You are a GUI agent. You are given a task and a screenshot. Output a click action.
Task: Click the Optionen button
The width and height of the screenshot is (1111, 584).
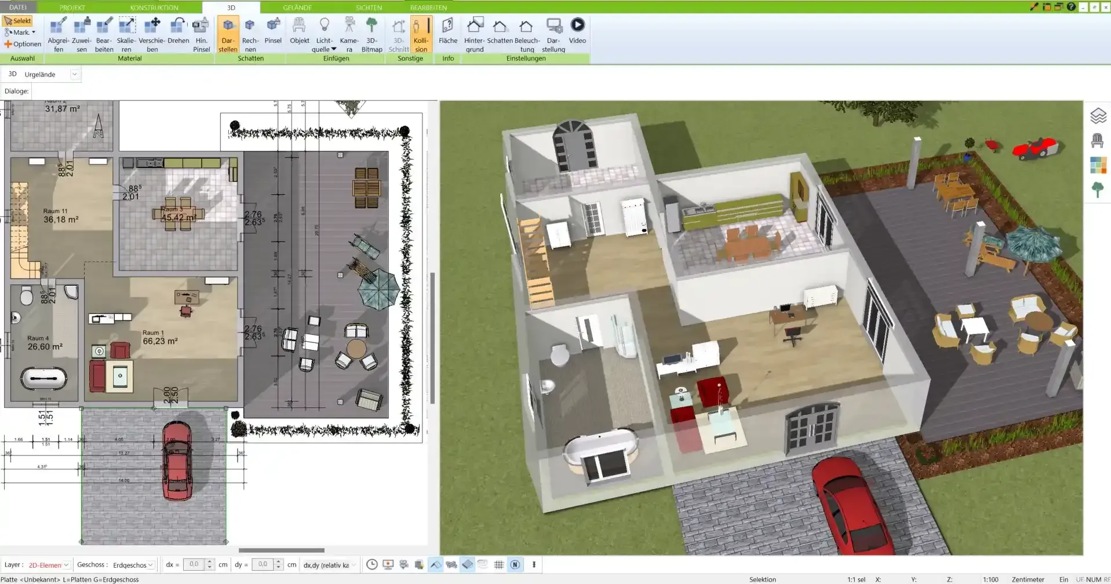pyautogui.click(x=23, y=44)
